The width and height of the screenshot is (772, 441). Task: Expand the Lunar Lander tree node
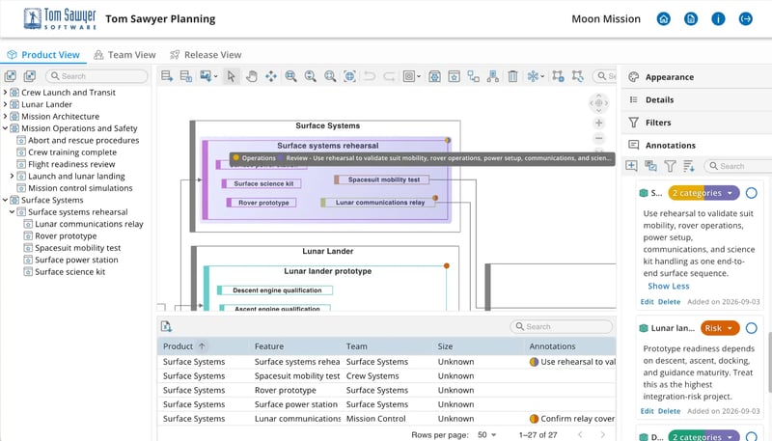tap(6, 104)
